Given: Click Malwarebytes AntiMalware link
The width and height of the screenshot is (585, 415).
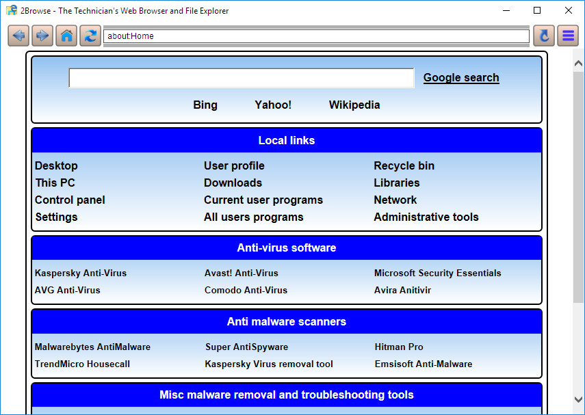Looking at the screenshot, I should point(92,347).
